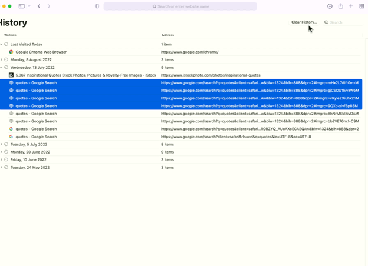Select quotes entry ending bb2VE76nxf-C9M
368x266 pixels.
180,121
